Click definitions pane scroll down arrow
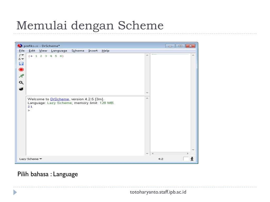Image resolution: width=270 pixels, height=202 pixels. click(147, 93)
